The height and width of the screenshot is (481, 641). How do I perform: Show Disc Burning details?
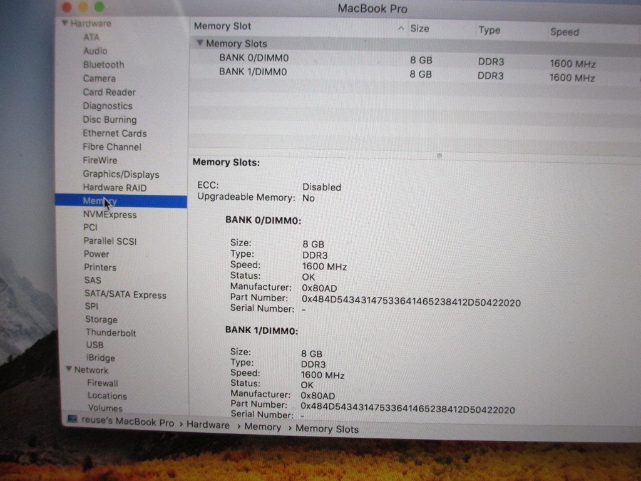[x=110, y=120]
